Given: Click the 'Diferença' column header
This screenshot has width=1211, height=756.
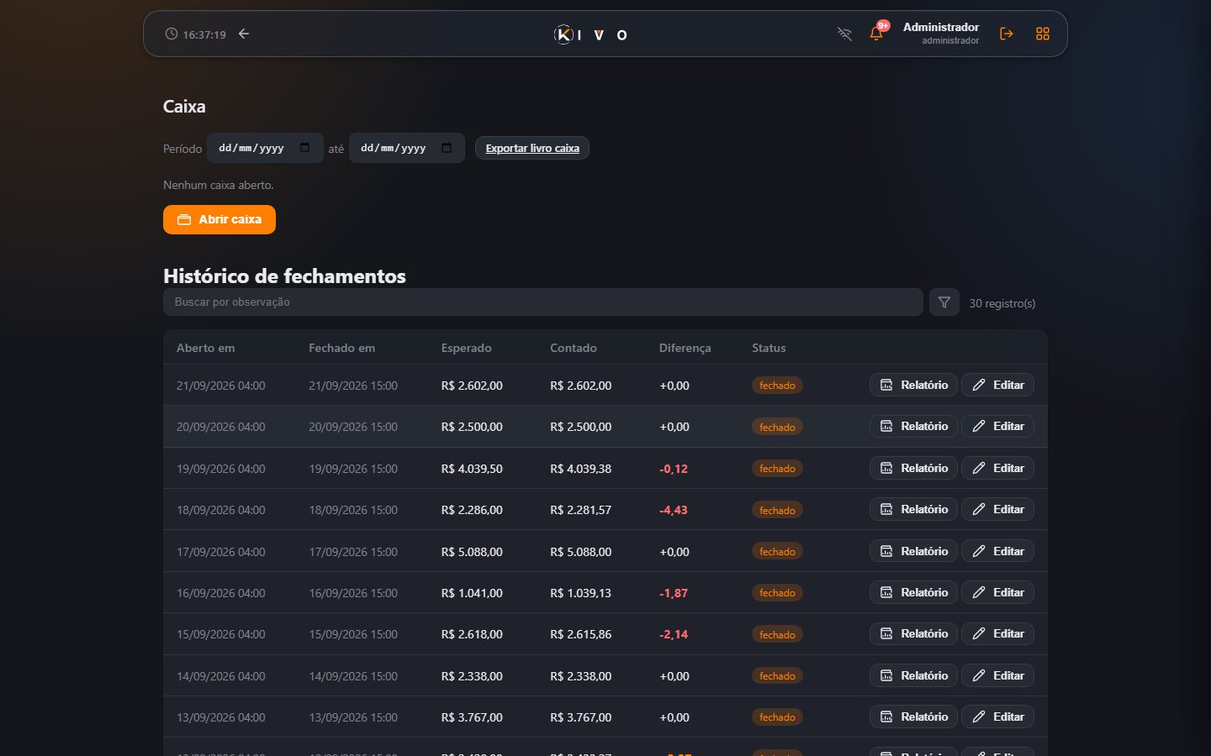Looking at the screenshot, I should point(685,348).
